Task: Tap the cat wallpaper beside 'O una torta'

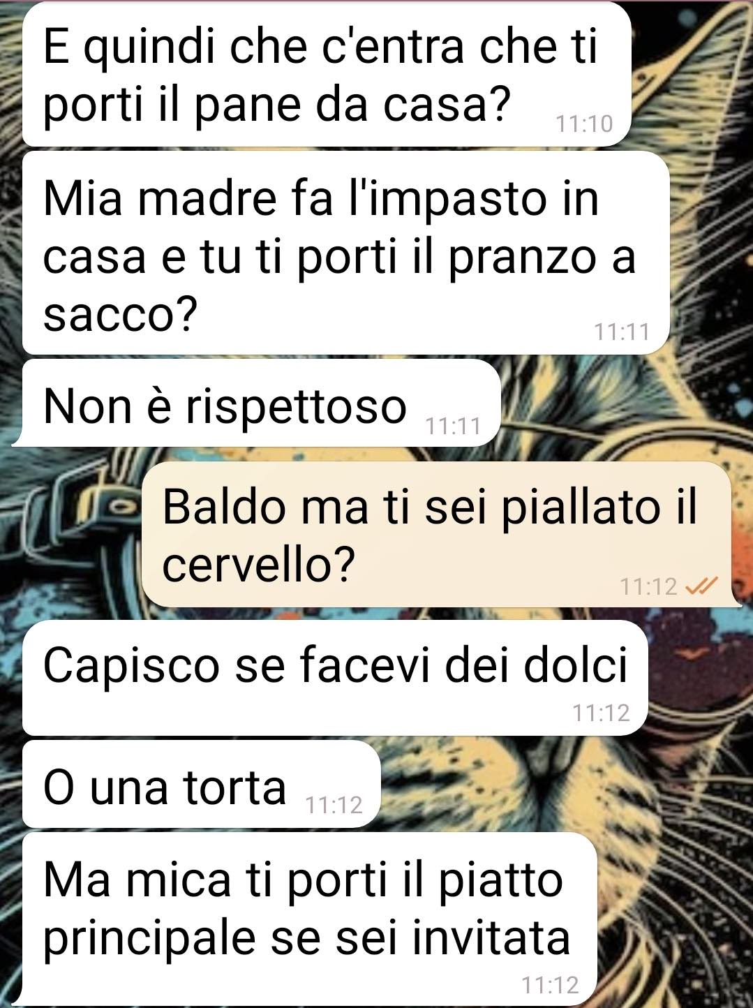Action: (558, 785)
